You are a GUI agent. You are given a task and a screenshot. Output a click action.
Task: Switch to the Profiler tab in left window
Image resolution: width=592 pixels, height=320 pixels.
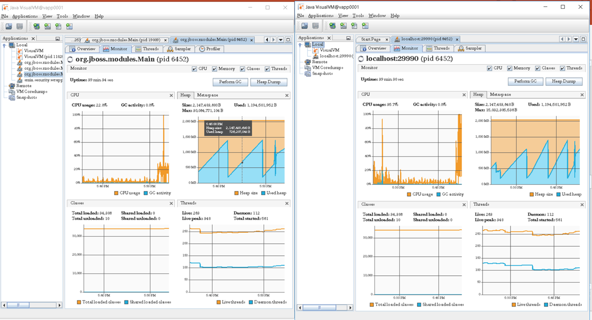210,49
